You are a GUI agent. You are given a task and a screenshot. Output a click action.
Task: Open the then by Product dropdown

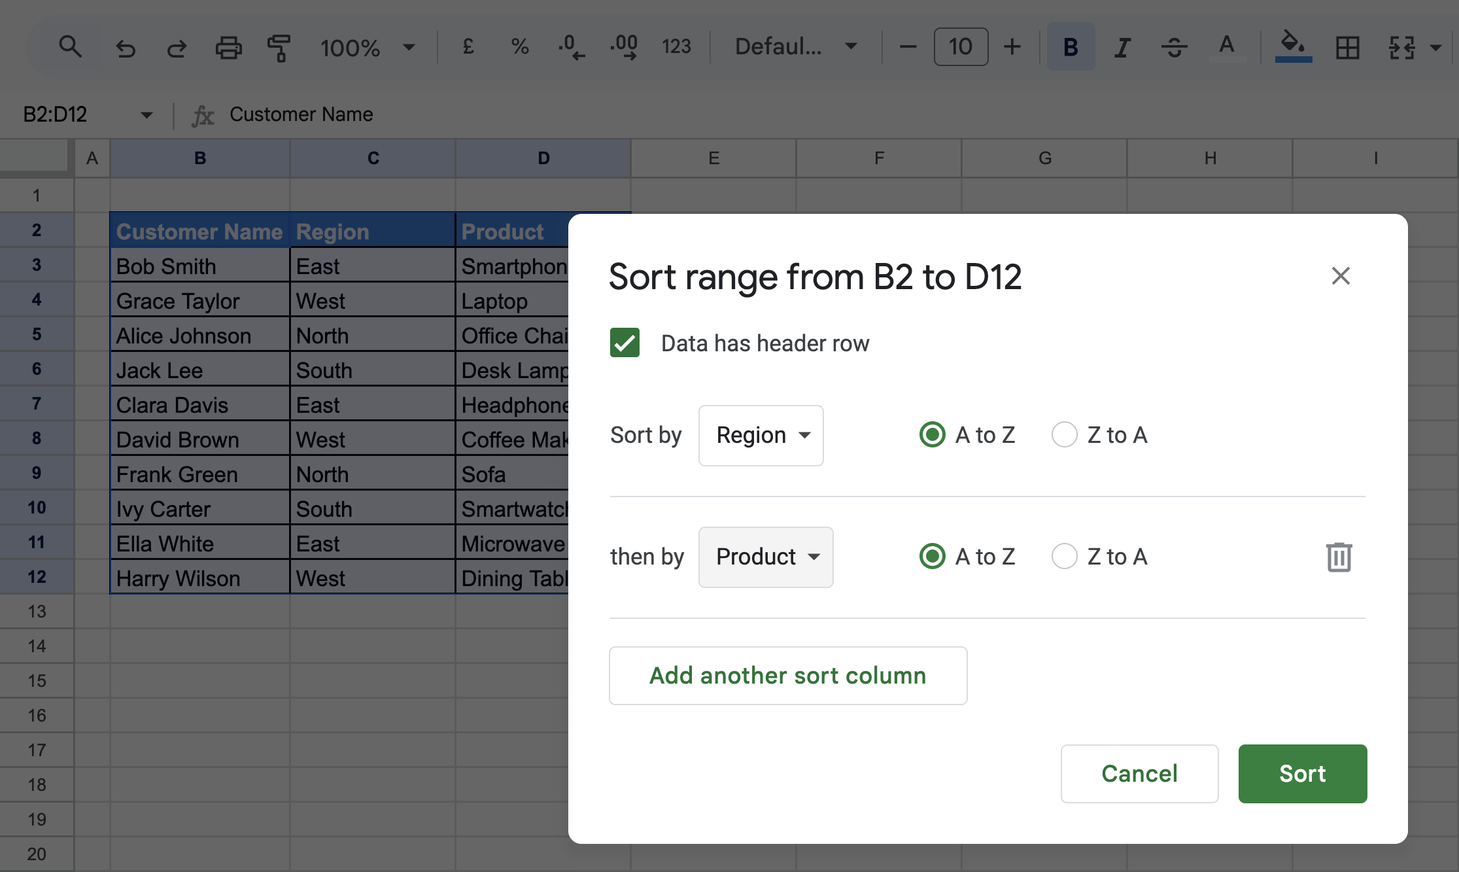[766, 557]
